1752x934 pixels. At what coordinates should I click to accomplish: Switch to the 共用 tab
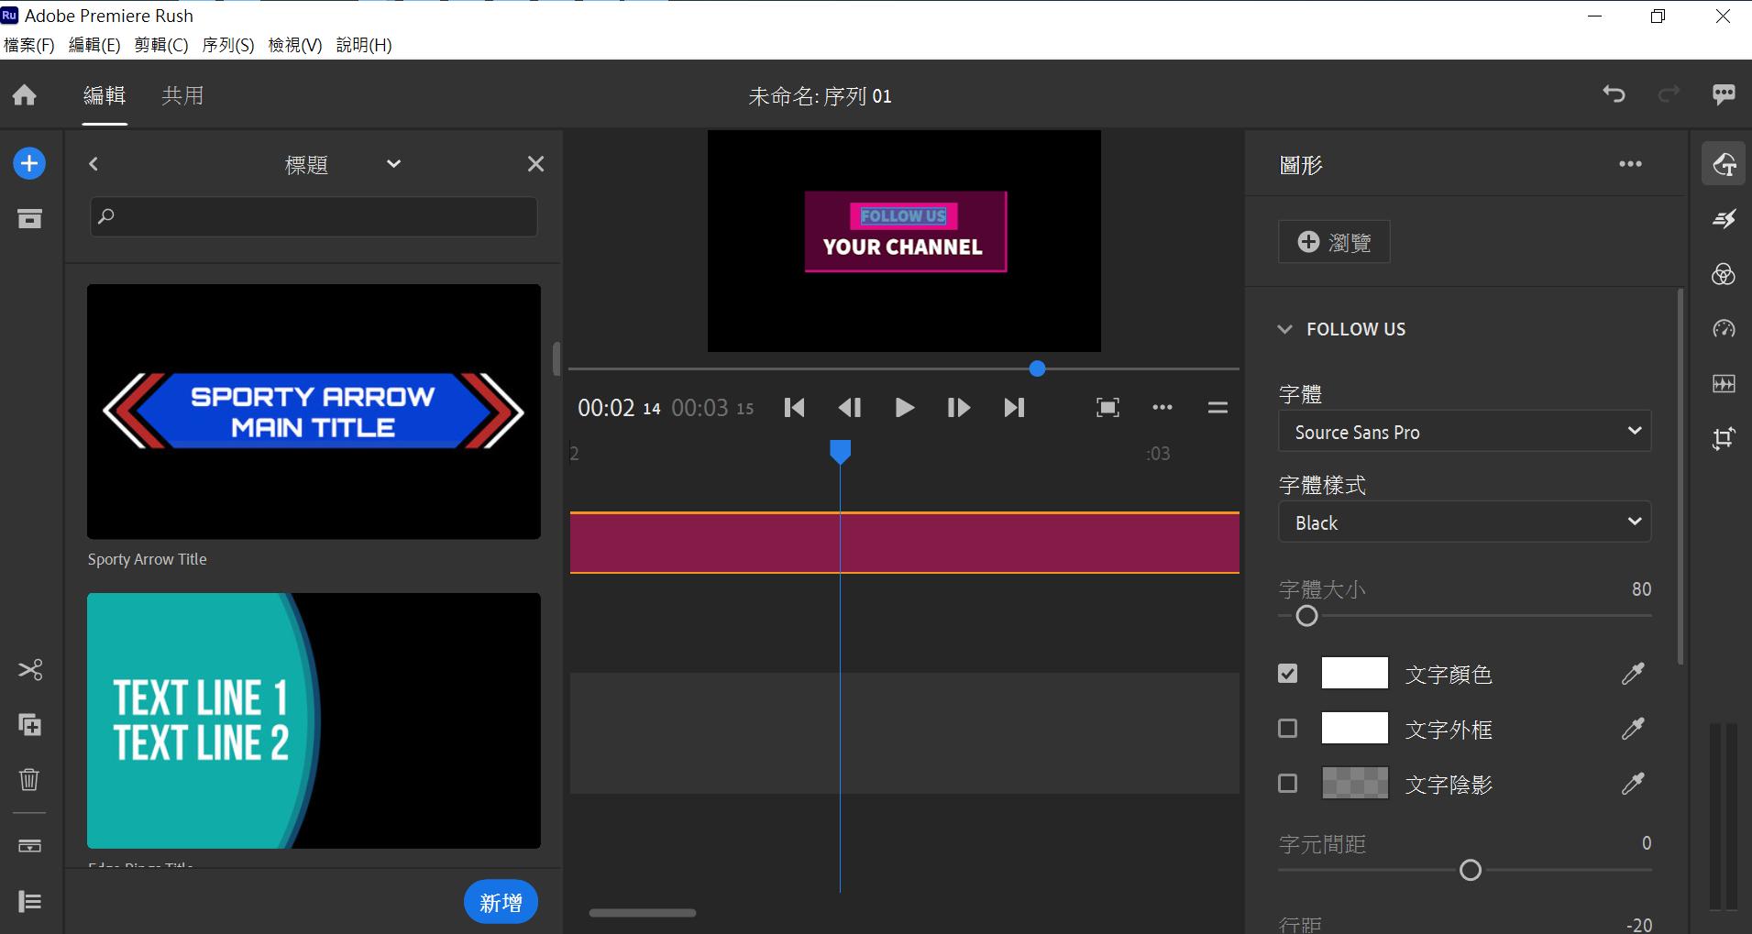click(x=182, y=95)
